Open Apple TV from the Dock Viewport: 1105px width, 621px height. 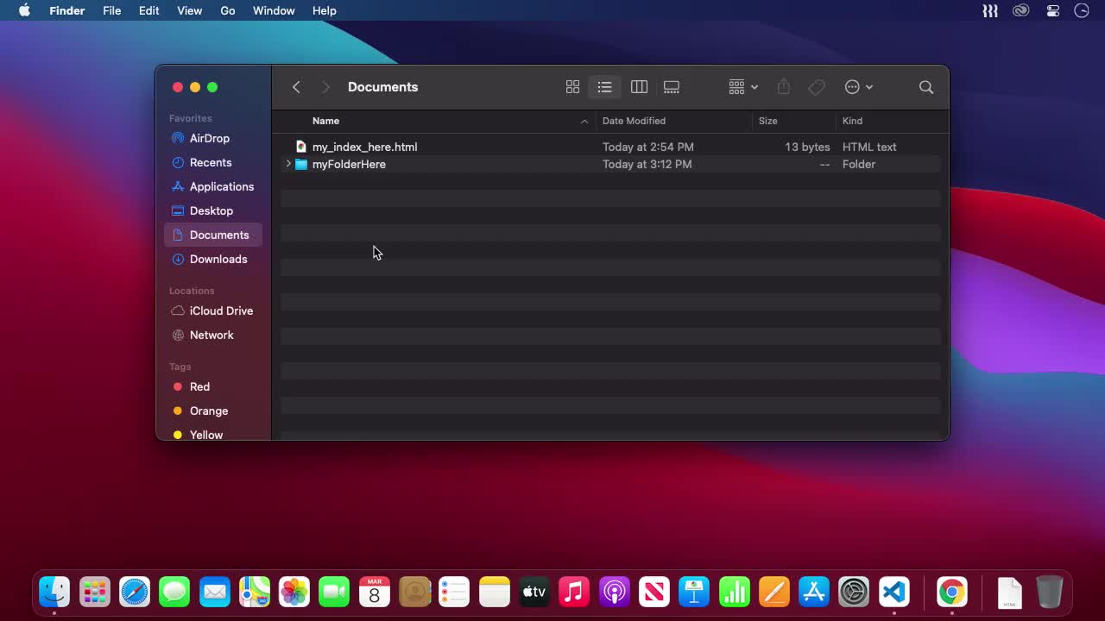(x=534, y=592)
